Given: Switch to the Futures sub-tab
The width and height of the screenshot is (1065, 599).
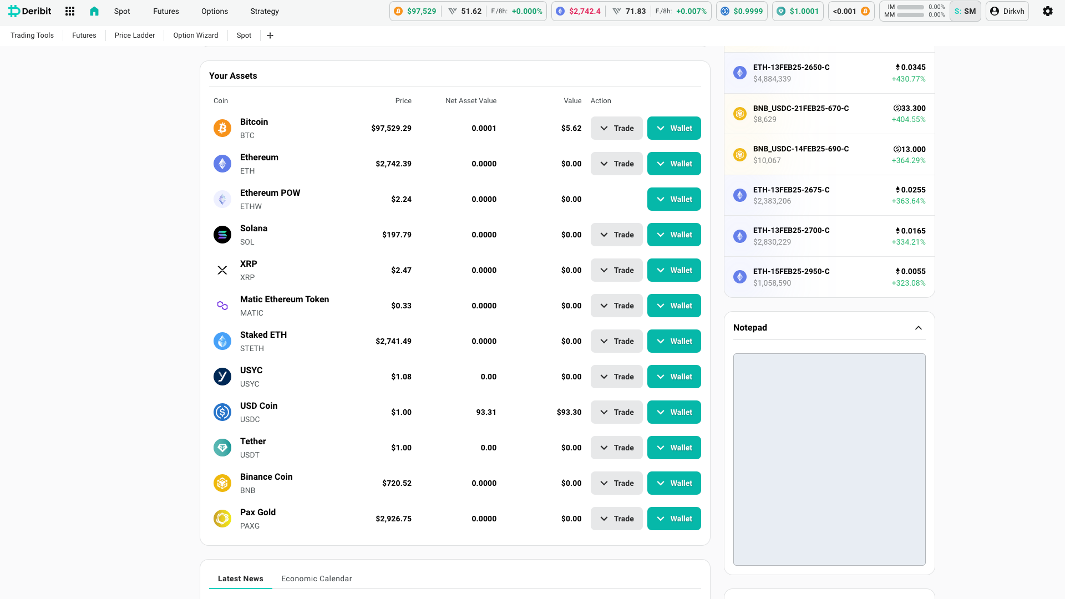Looking at the screenshot, I should [x=84, y=35].
